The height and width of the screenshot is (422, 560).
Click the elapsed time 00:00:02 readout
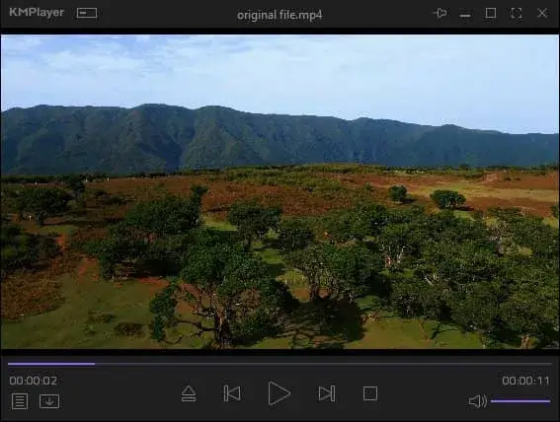pyautogui.click(x=34, y=381)
